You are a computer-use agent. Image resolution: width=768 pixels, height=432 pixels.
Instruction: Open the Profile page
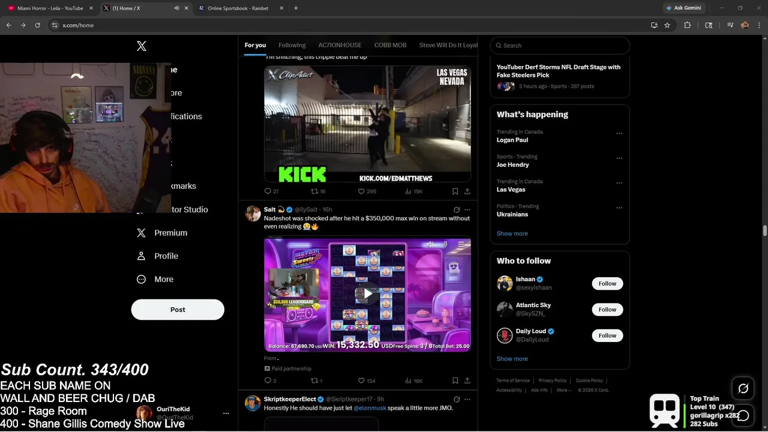(x=157, y=256)
